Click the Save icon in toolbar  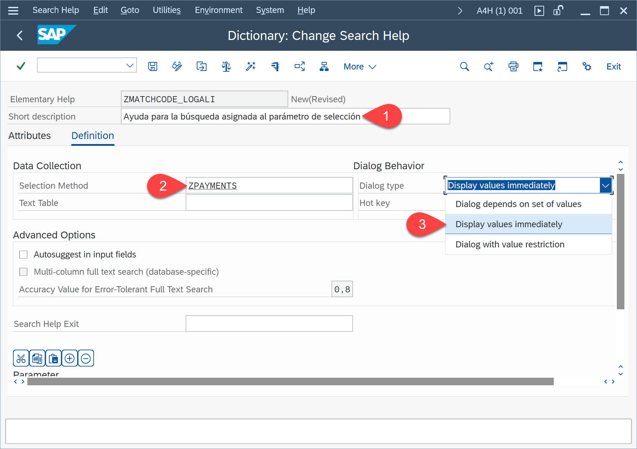coord(153,67)
